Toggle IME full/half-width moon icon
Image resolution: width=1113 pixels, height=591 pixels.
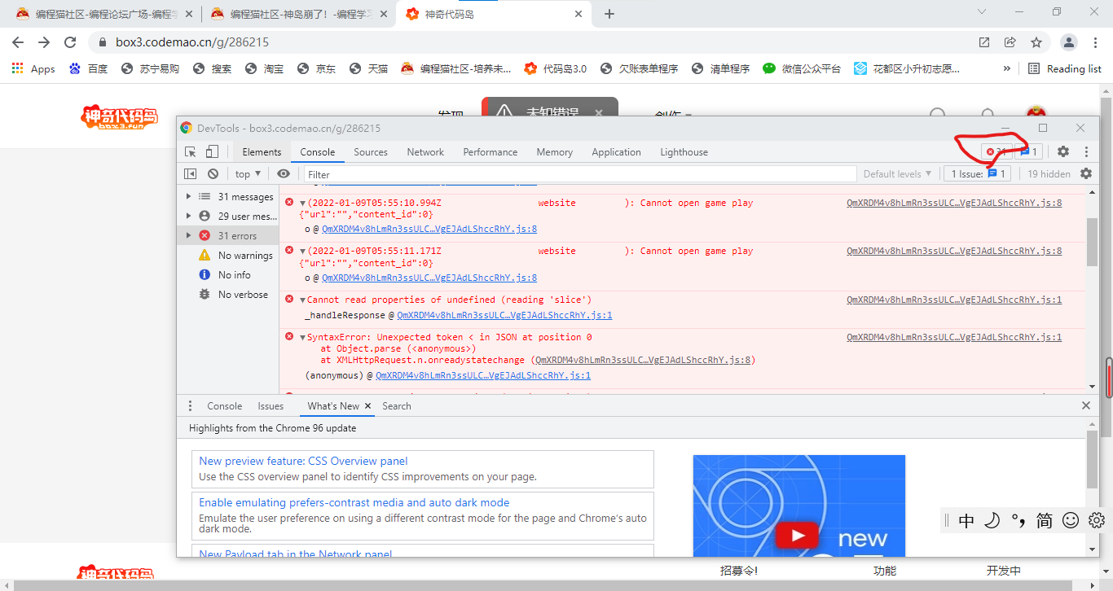coord(992,520)
